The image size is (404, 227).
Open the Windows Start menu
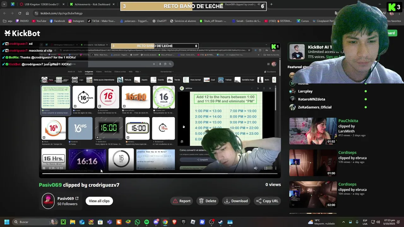coord(7,222)
